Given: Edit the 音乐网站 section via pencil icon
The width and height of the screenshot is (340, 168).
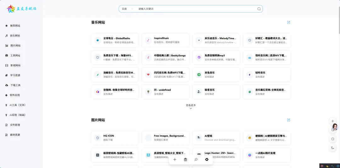Looking at the screenshot, I should click(288, 22).
